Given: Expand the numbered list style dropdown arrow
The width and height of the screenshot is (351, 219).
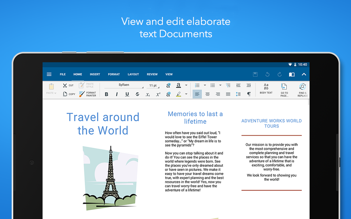Looking at the screenshot, I should coord(205,85).
